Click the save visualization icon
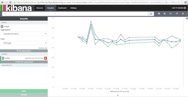 pyautogui.click(x=165, y=13)
